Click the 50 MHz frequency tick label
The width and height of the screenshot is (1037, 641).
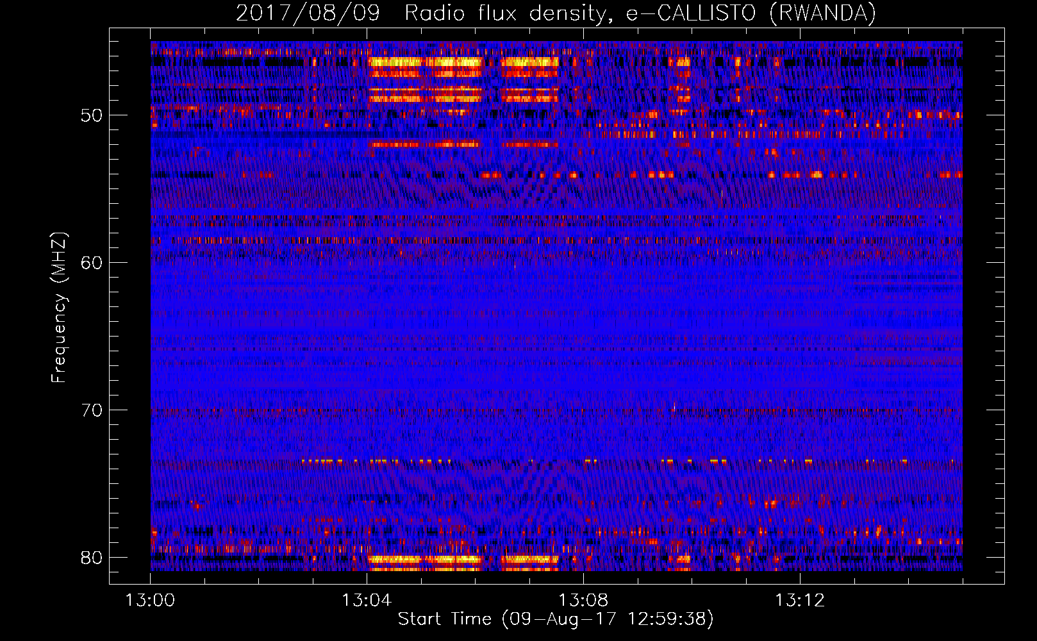pos(92,116)
